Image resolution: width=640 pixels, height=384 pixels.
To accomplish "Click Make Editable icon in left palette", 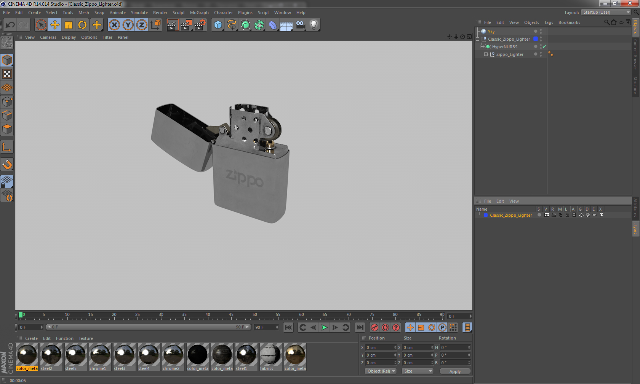I will tap(7, 43).
